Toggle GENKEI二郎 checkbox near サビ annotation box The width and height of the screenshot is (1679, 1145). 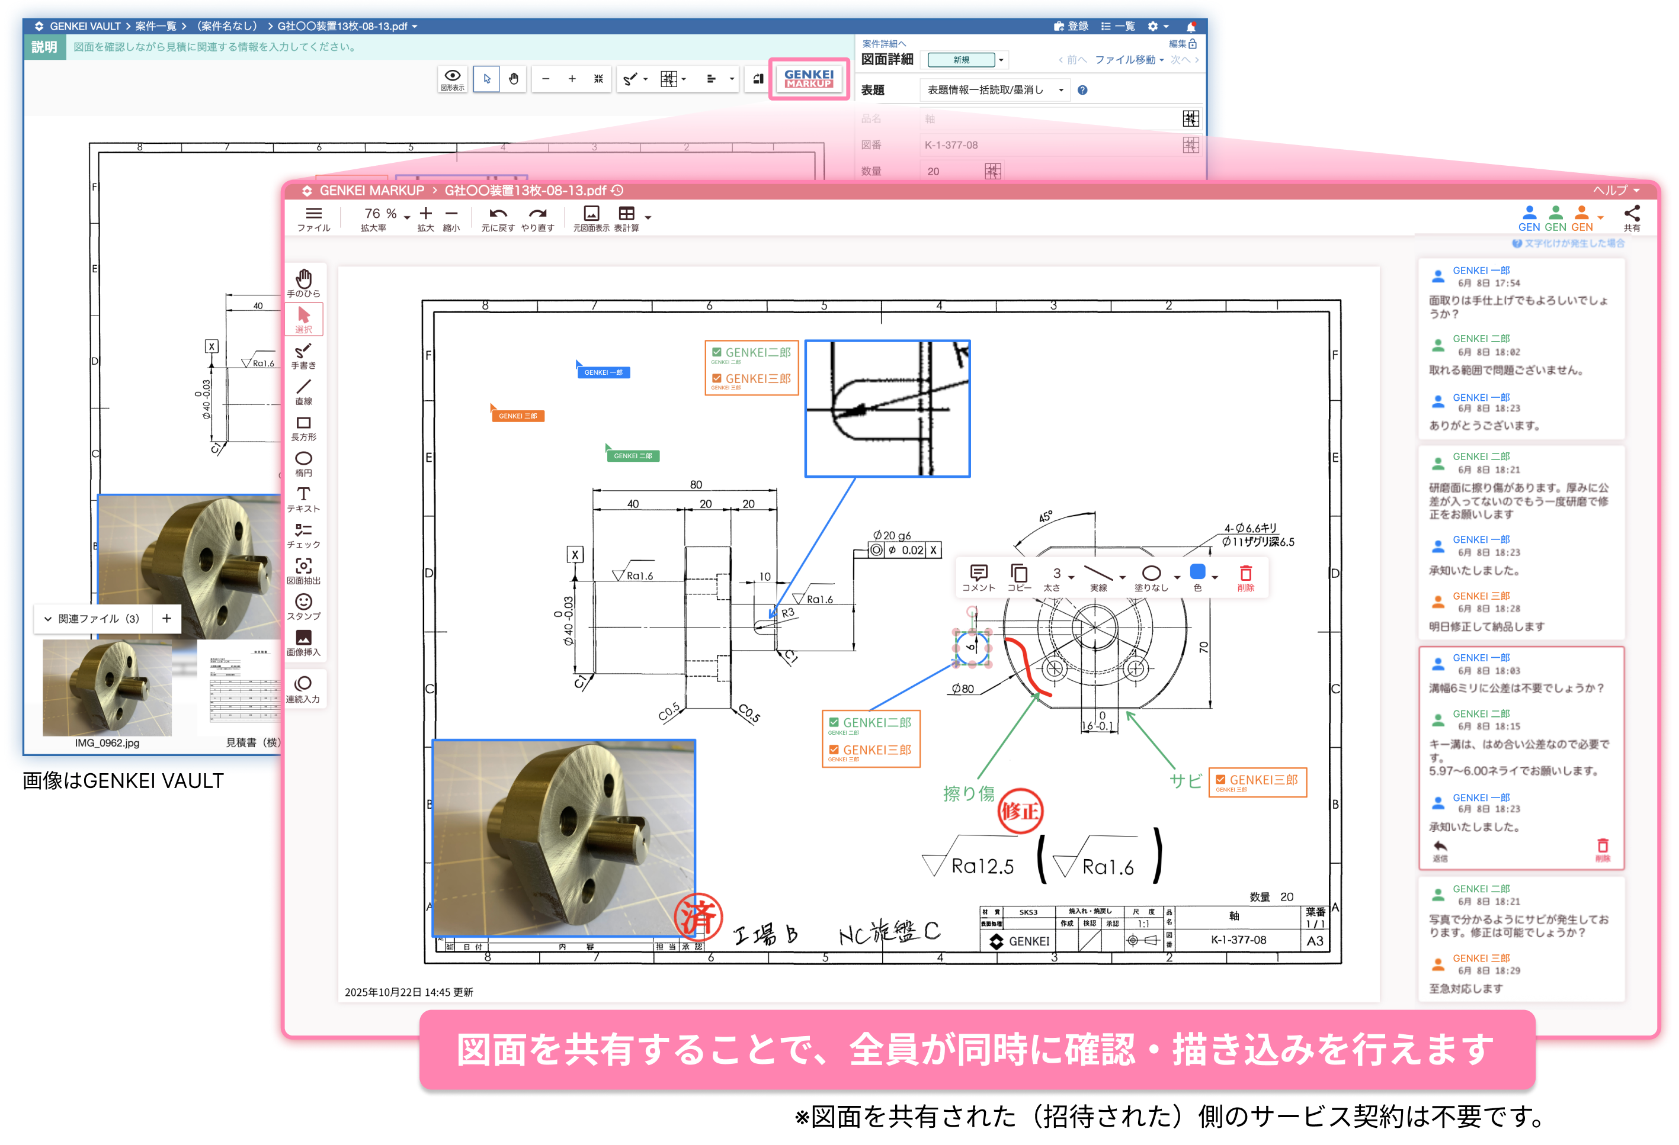coord(834,722)
